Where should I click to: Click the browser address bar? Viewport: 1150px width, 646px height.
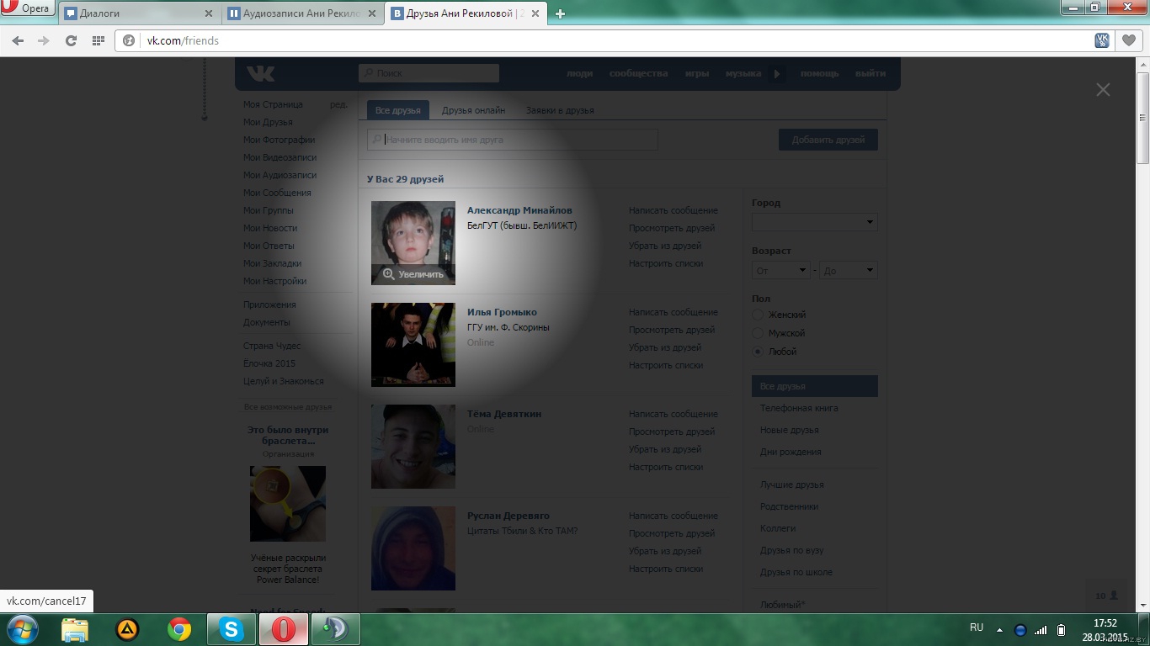coord(604,40)
